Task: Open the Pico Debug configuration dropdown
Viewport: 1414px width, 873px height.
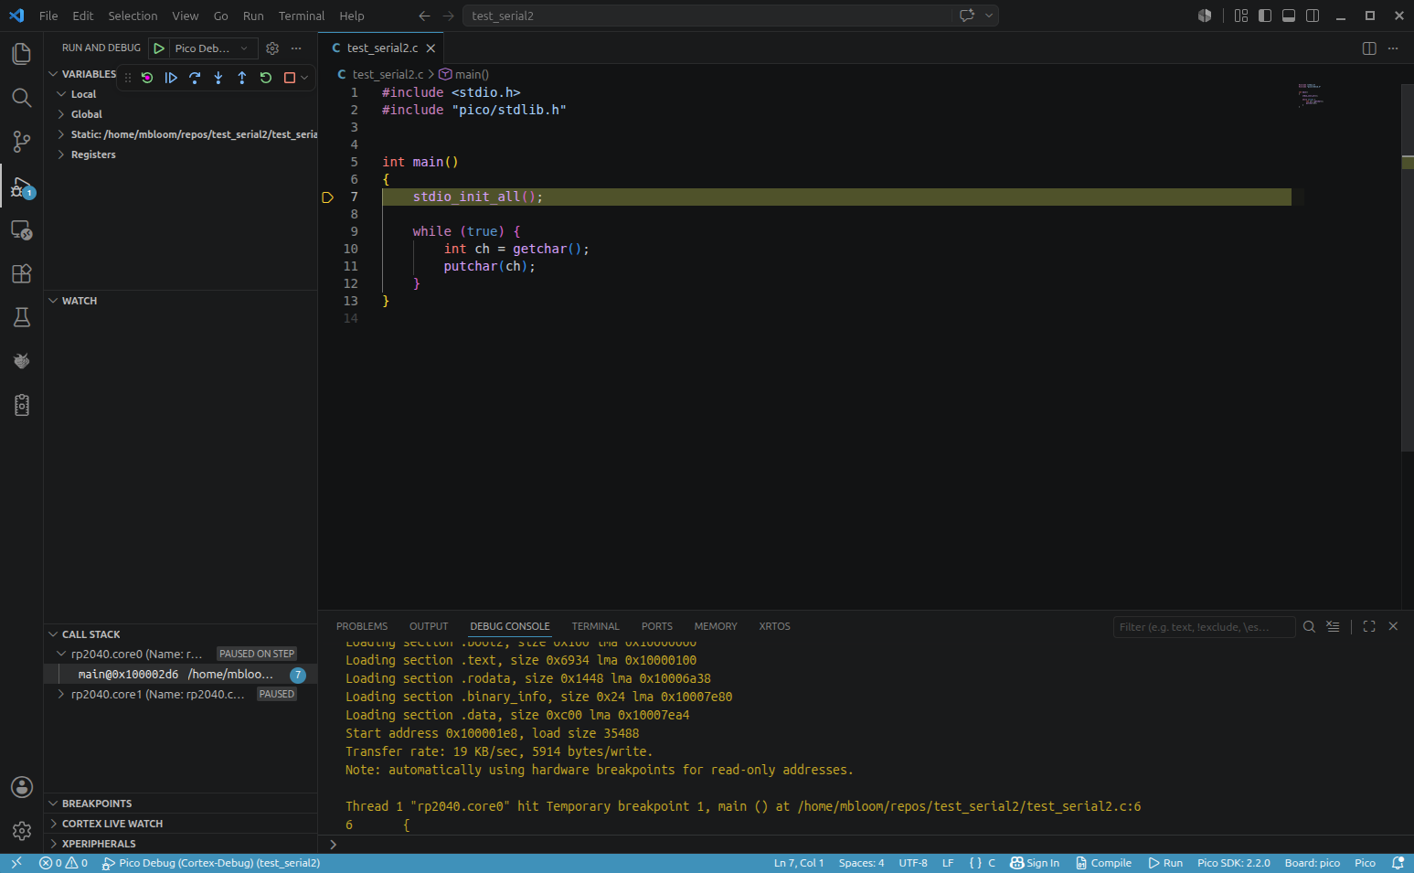Action: [211, 48]
